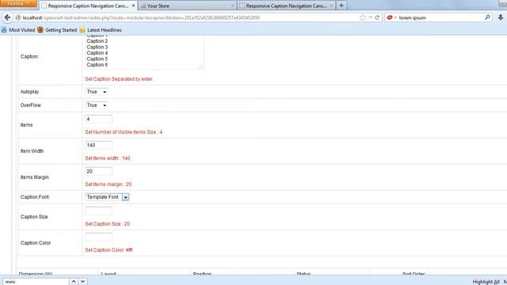Viewport: 507px width, 285px height.
Task: Open the Firefox menu button
Action: (18, 3)
